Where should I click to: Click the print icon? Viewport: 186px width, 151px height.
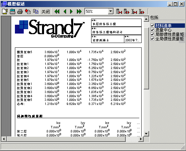(x=20, y=12)
